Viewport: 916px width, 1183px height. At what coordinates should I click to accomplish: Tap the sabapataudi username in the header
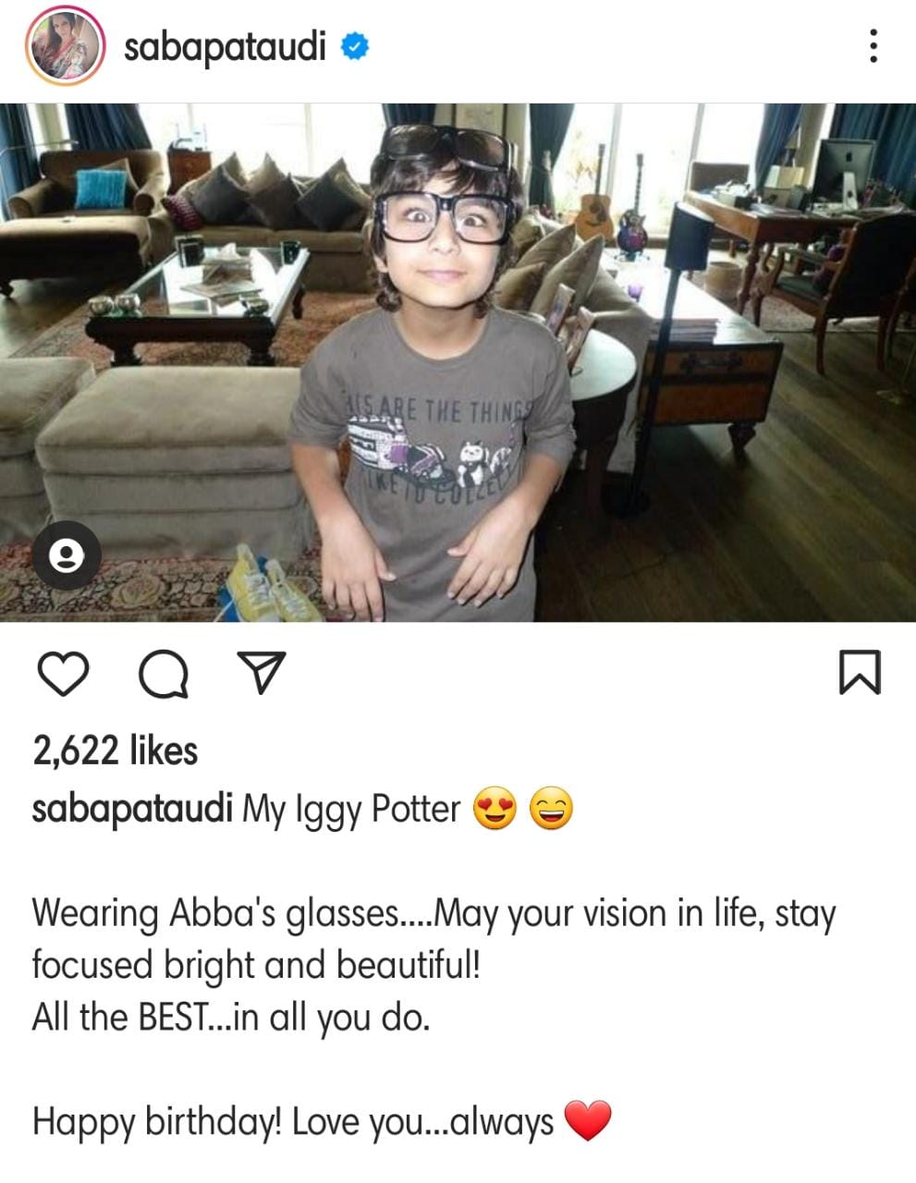pos(225,46)
